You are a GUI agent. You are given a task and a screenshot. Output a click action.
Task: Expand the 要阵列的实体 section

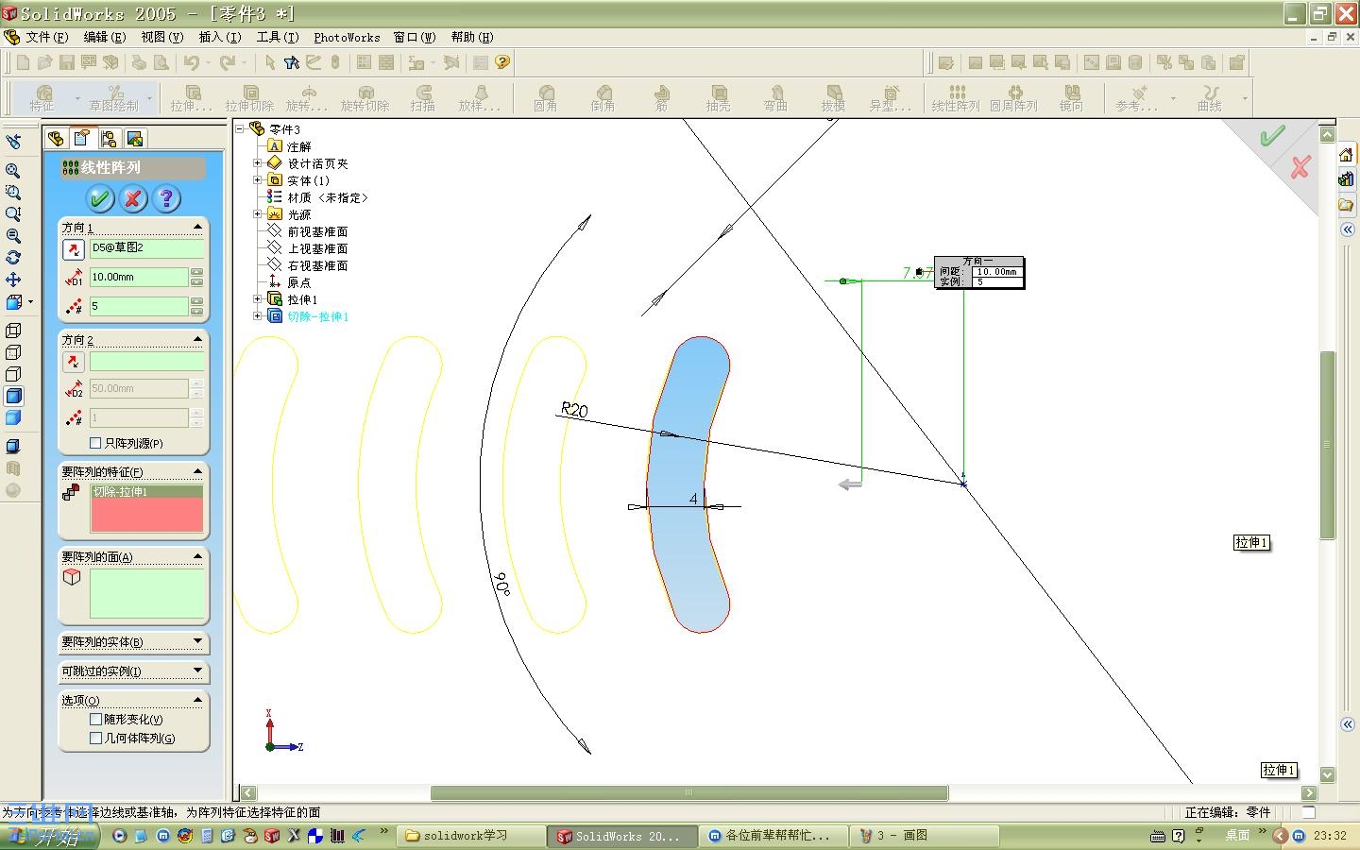(x=197, y=641)
